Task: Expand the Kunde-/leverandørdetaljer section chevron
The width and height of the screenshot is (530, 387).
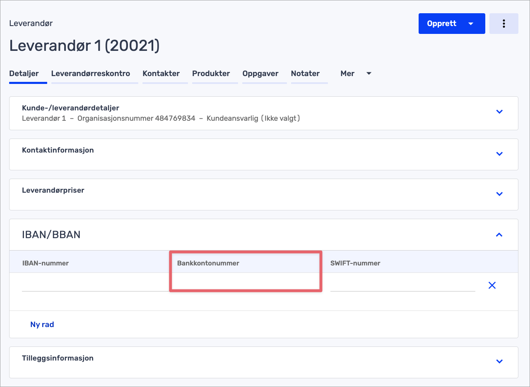Action: click(x=499, y=112)
